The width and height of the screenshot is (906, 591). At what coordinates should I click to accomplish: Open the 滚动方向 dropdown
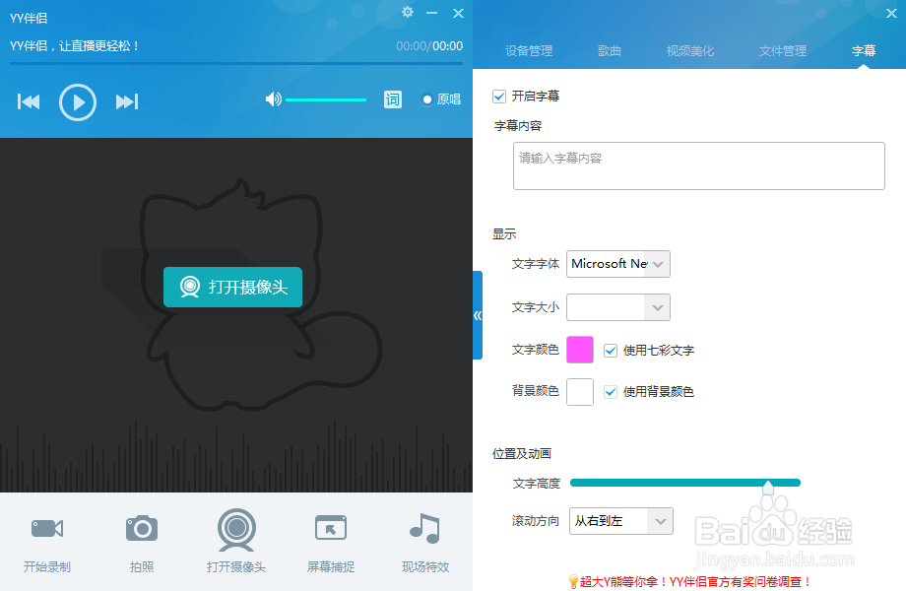(621, 521)
